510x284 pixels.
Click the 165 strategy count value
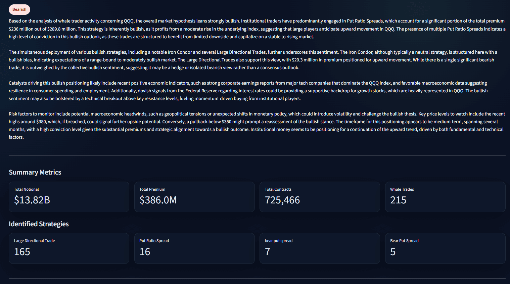[x=22, y=252]
